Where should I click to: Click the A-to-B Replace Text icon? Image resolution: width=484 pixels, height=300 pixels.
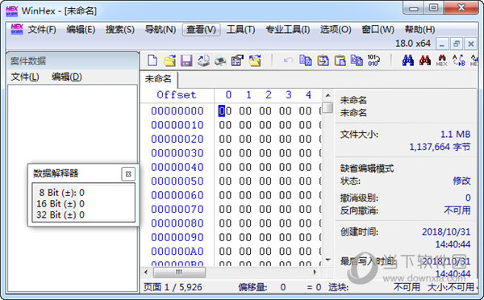coord(459,60)
